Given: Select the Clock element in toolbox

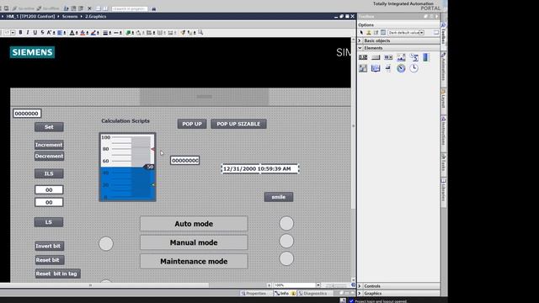Looking at the screenshot, I should [414, 68].
